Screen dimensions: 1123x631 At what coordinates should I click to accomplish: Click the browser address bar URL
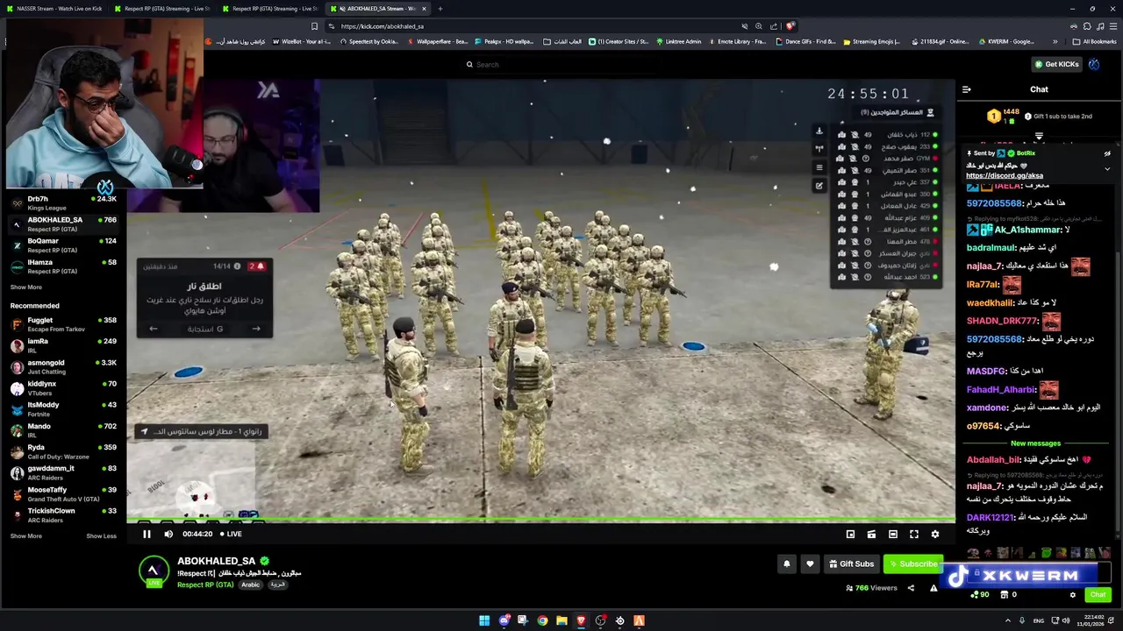(x=382, y=26)
